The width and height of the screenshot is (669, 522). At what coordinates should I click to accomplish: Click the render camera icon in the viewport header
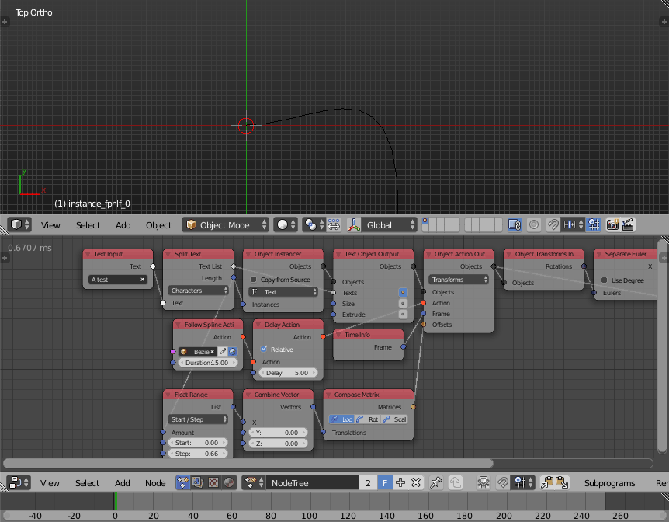pyautogui.click(x=612, y=224)
